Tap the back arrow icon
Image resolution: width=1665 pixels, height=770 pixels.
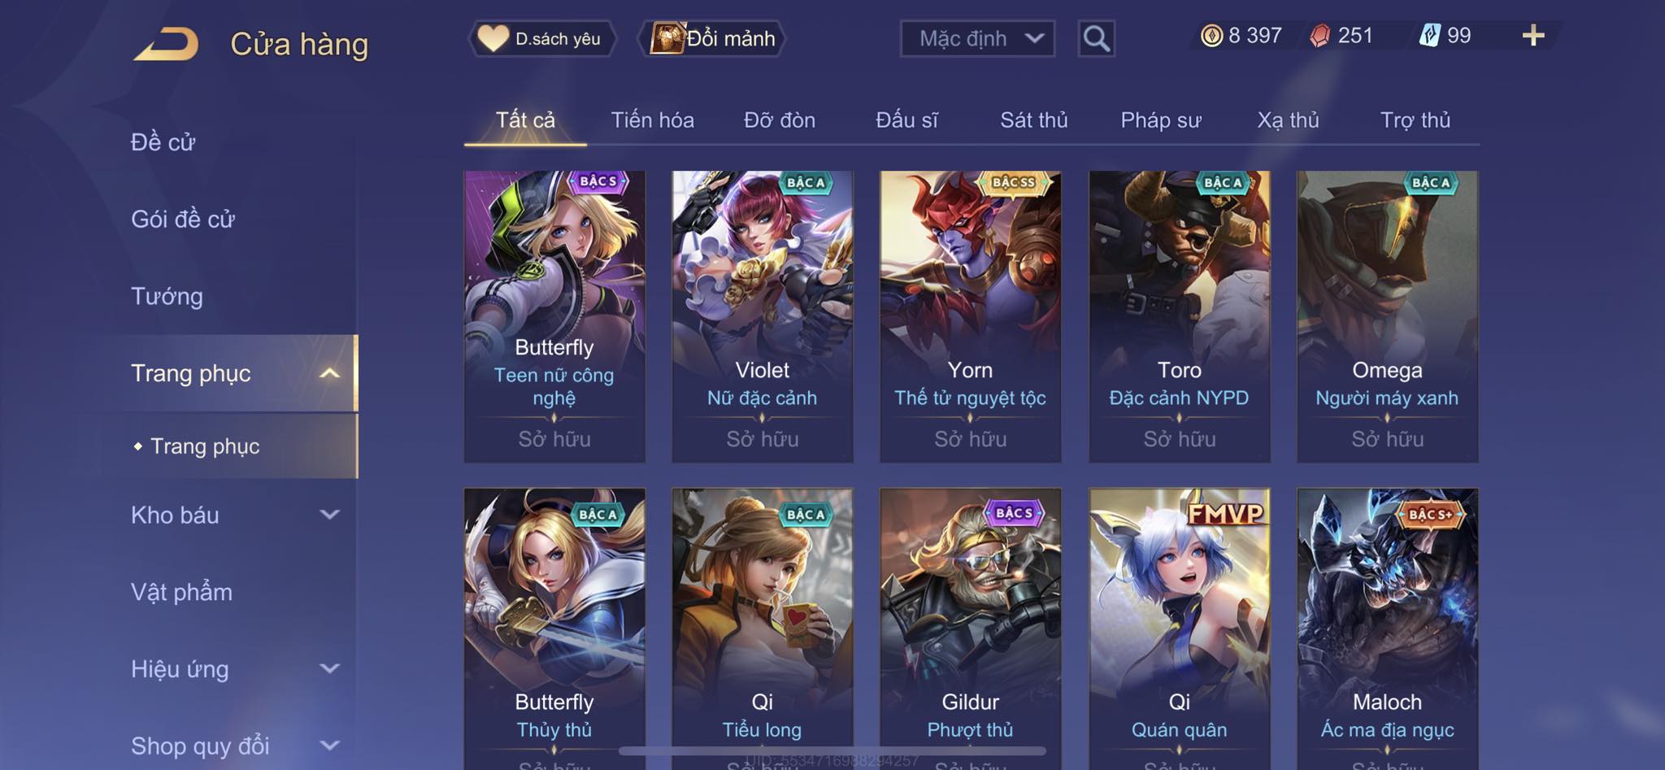166,44
